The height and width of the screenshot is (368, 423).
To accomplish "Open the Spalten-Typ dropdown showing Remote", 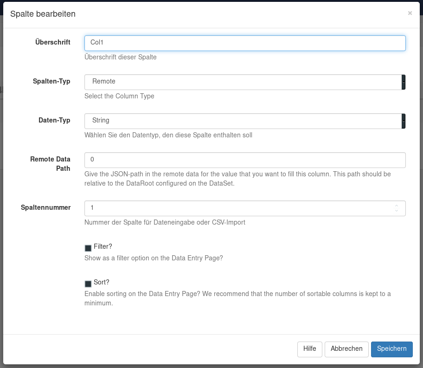I will [x=245, y=82].
